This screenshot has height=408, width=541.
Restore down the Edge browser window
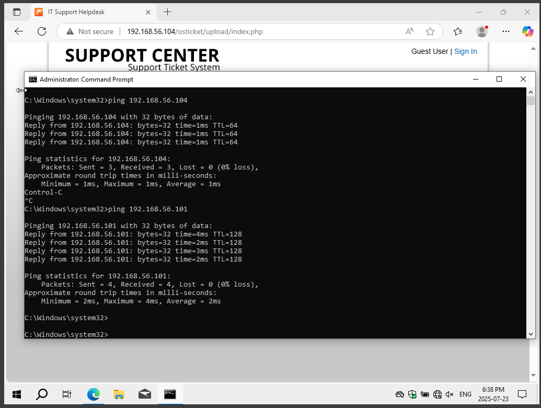(x=503, y=12)
